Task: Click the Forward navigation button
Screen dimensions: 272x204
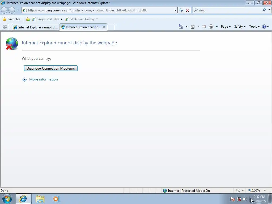Action: (12, 10)
